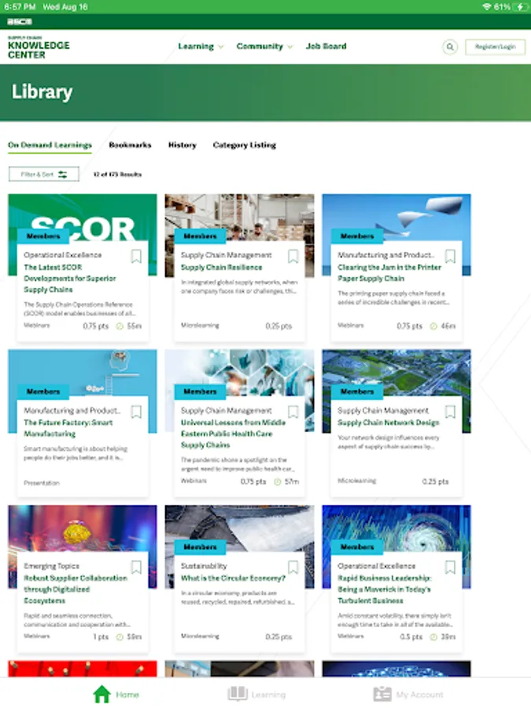
Task: Switch to the Bookmarks tab
Action: point(130,145)
